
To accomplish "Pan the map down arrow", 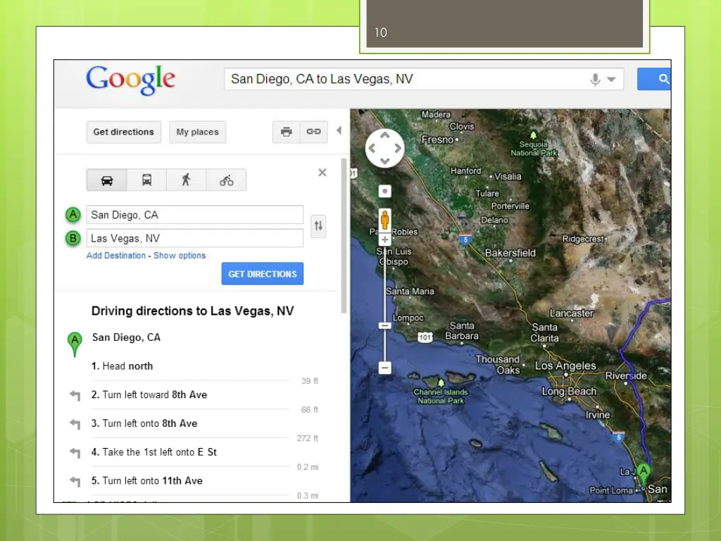I will [x=385, y=161].
